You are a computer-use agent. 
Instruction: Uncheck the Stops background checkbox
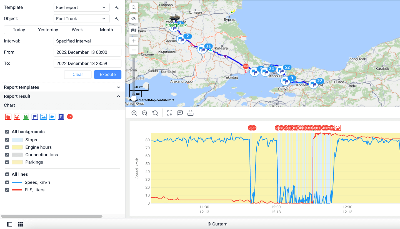pos(7,140)
